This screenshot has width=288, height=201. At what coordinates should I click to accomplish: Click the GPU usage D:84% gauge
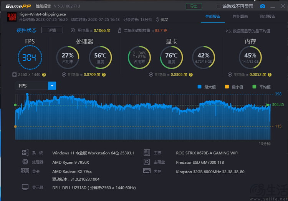pos(139,57)
